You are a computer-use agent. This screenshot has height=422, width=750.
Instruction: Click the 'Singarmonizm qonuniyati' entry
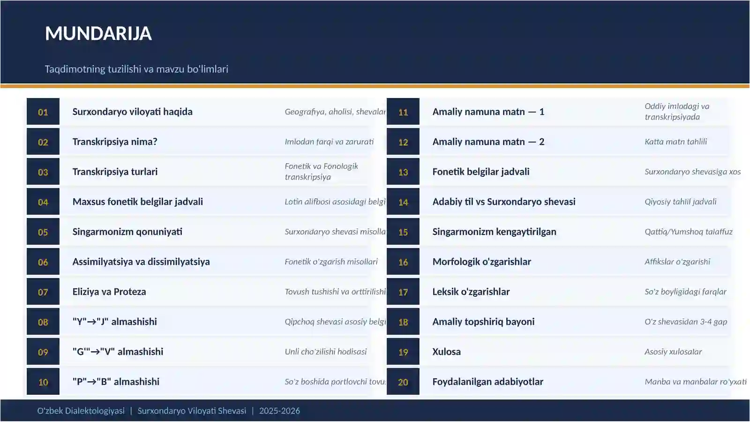pos(127,232)
